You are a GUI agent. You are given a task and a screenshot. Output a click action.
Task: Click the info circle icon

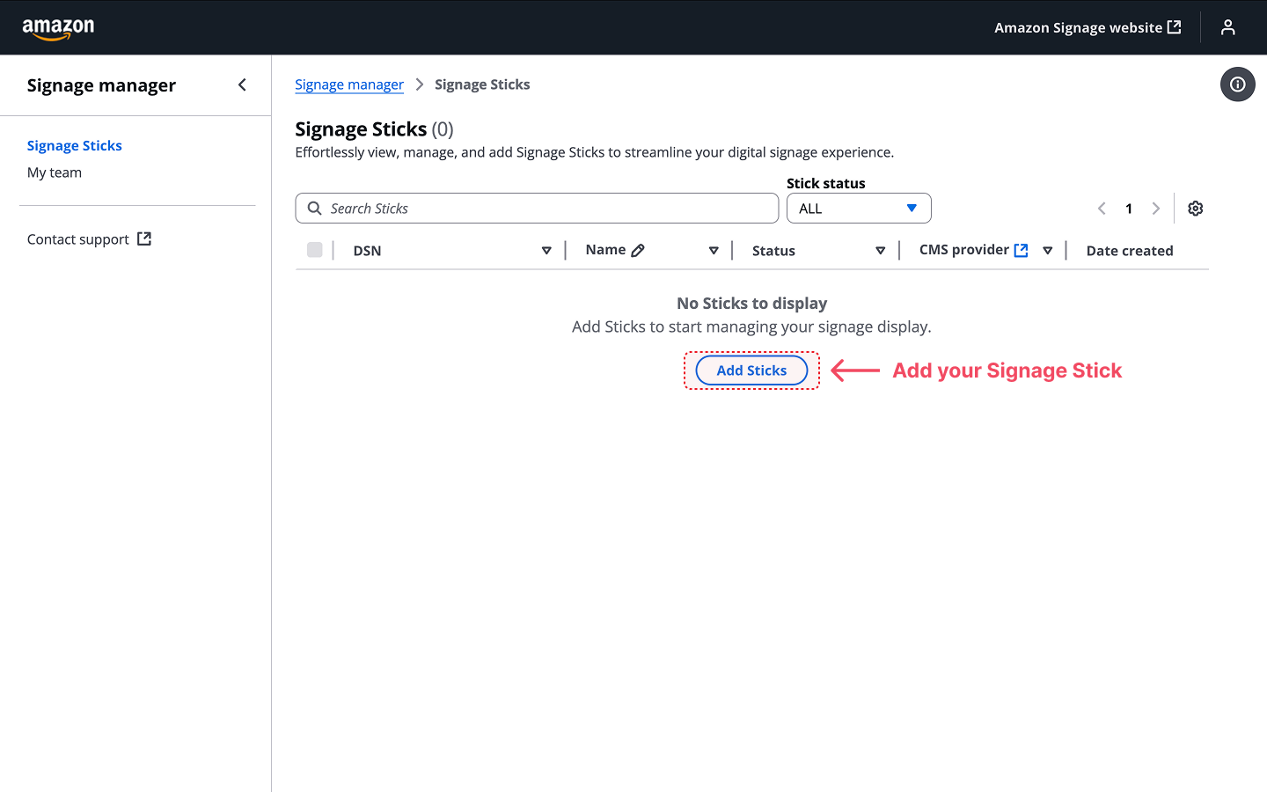[x=1237, y=84]
